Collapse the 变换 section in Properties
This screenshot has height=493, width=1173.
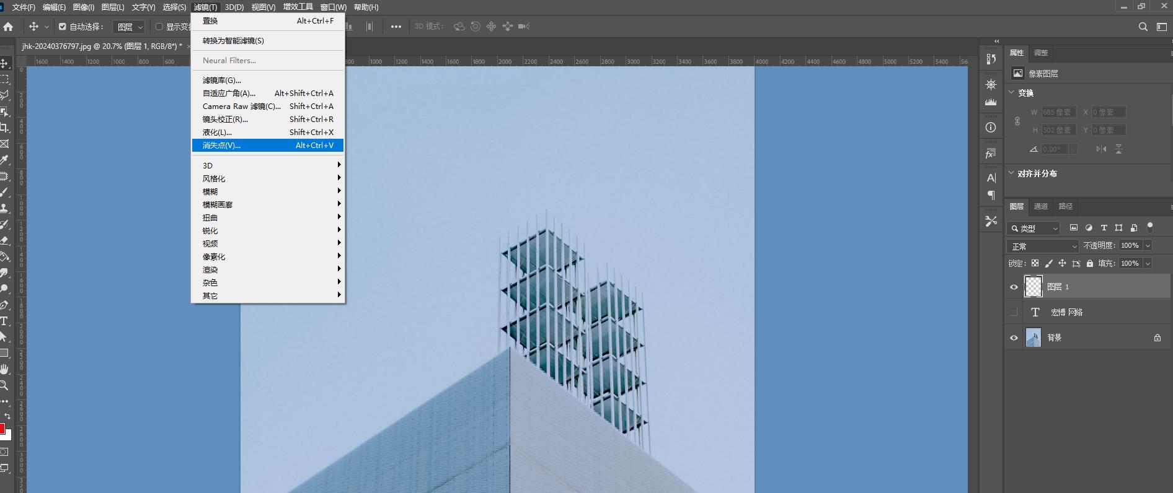1012,92
